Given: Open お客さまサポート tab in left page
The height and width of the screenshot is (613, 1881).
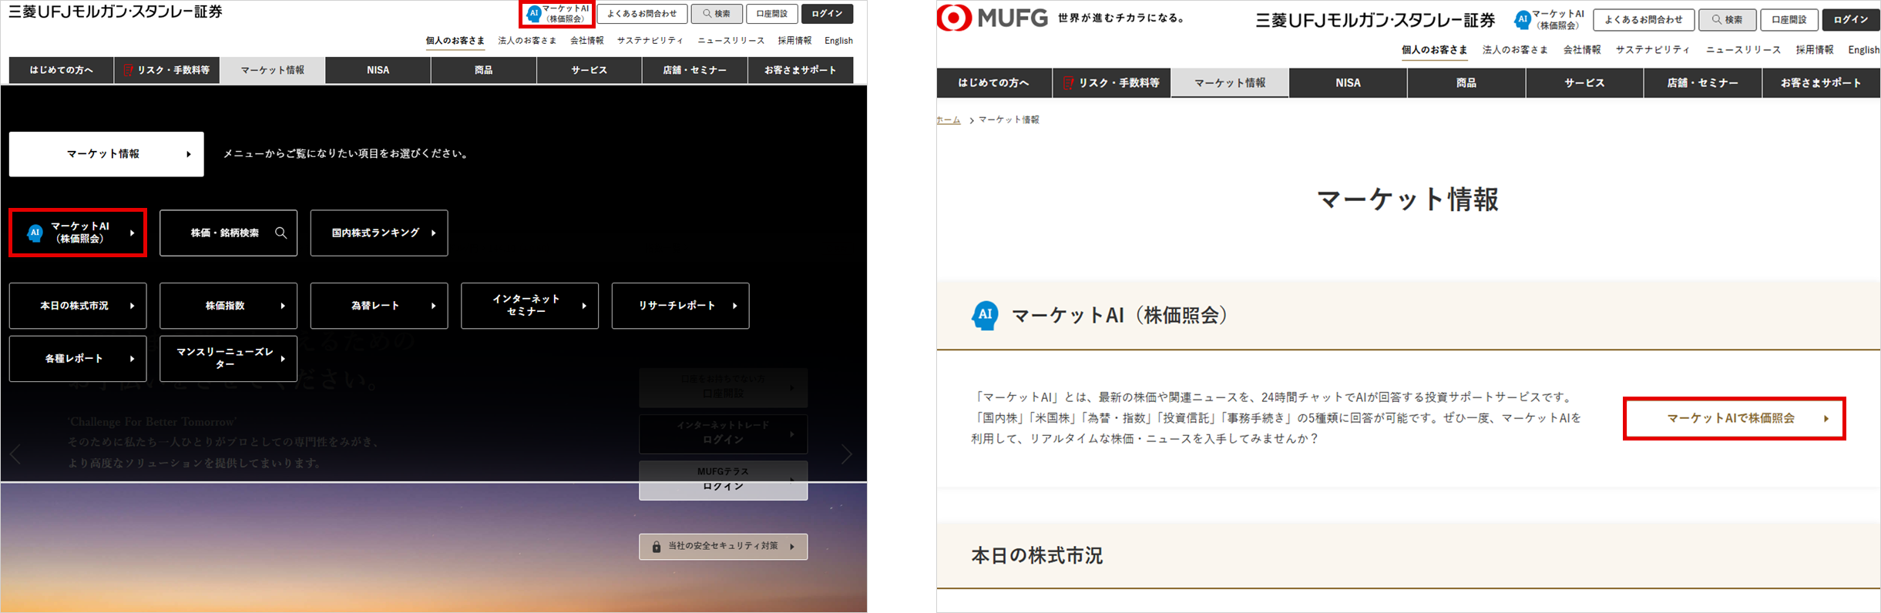Looking at the screenshot, I should tap(801, 70).
